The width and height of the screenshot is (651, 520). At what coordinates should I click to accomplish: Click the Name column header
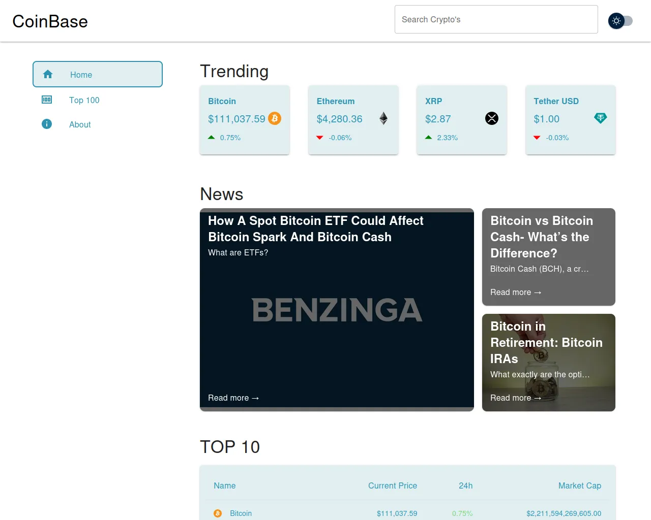click(x=225, y=485)
